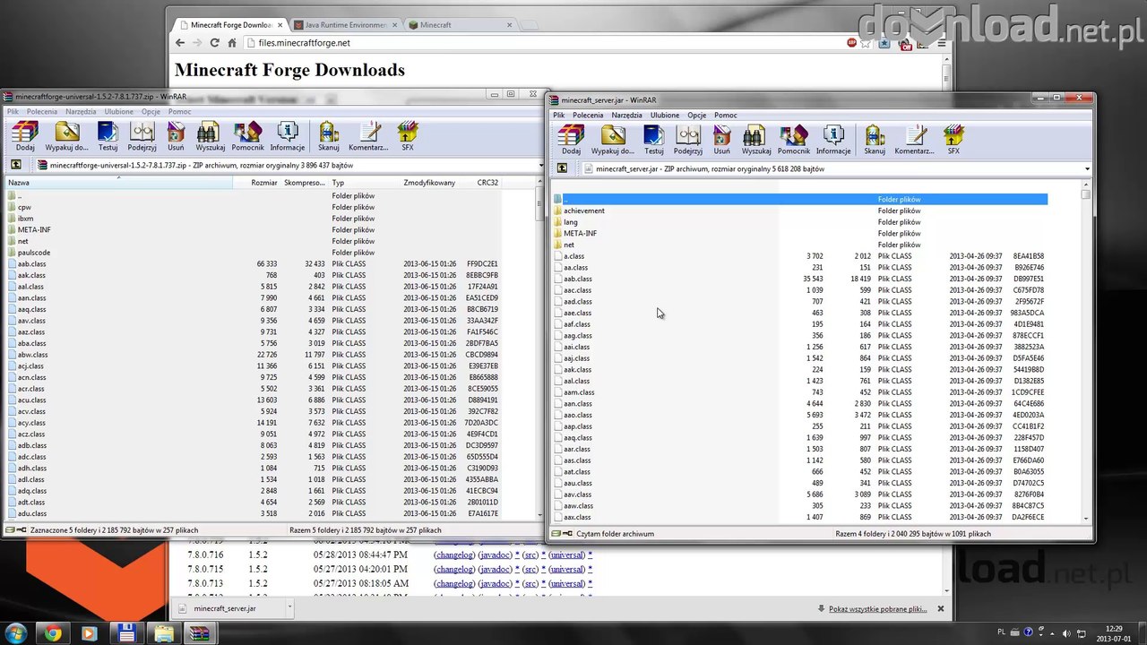Click Testuj icon in minecraftforge-universal window
The height and width of the screenshot is (645, 1147).
pyautogui.click(x=108, y=136)
